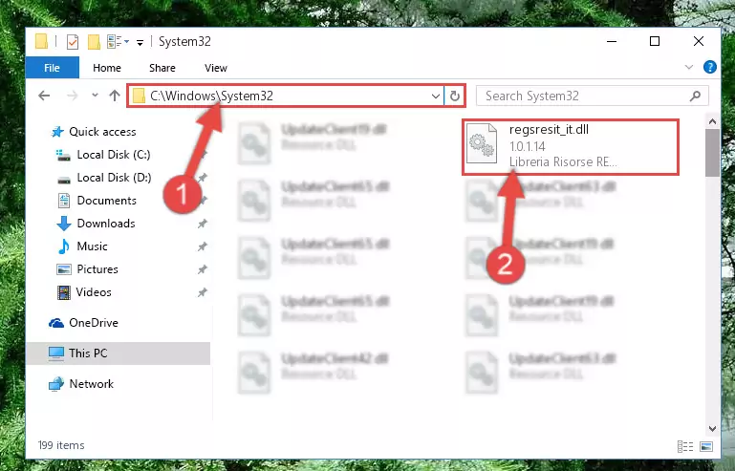735x471 pixels.
Task: Open the File menu
Action: coord(52,68)
